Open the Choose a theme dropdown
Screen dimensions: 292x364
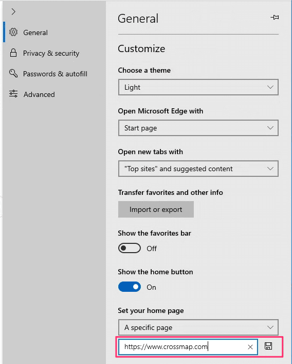pyautogui.click(x=198, y=87)
